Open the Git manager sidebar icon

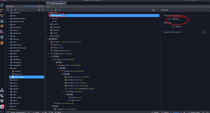click(2, 10)
